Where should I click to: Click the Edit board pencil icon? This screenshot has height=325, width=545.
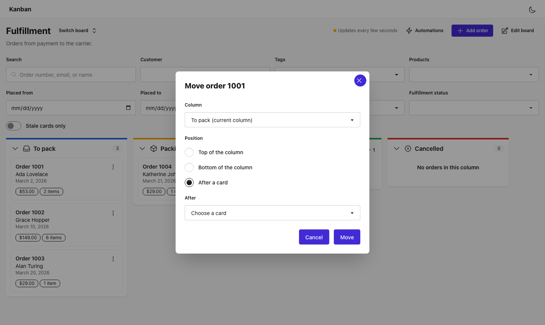pos(505,31)
